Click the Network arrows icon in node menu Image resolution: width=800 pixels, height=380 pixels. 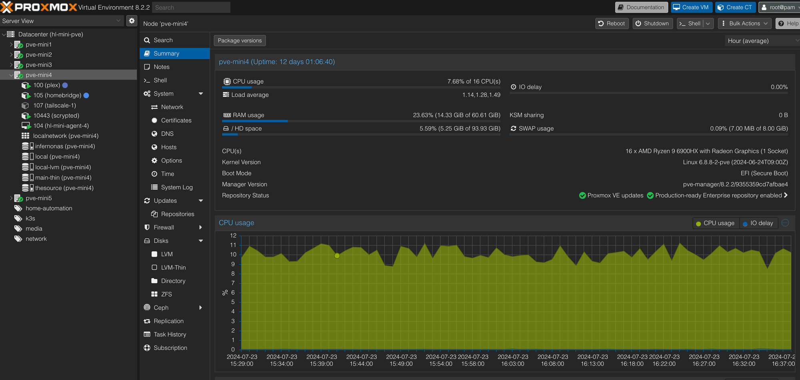154,107
